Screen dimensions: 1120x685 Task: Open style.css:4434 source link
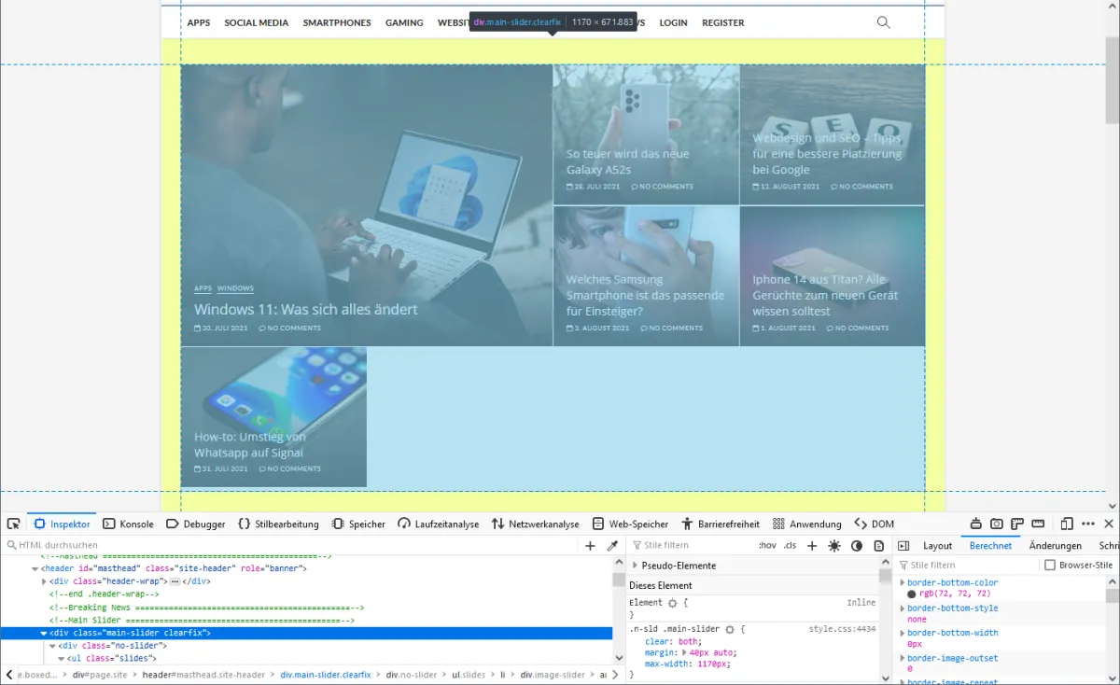[842, 629]
